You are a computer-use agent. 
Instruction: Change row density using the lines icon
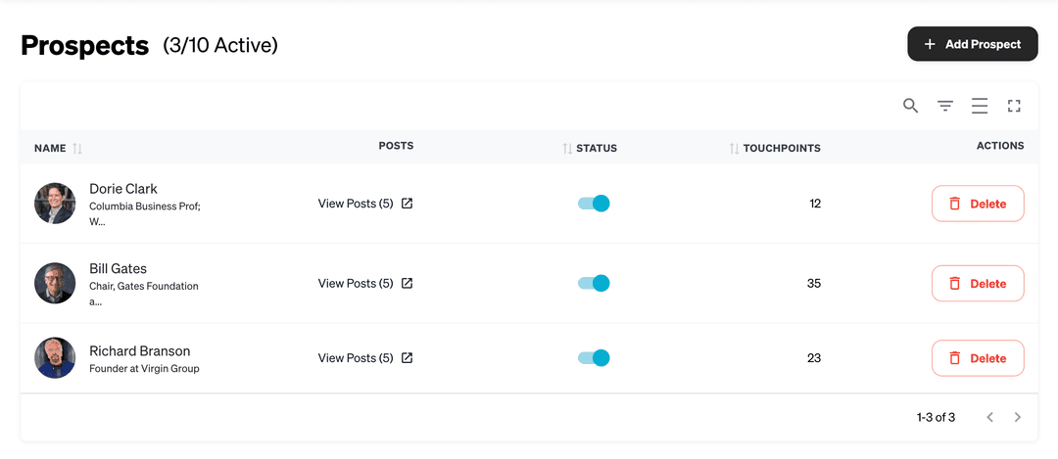pos(980,106)
